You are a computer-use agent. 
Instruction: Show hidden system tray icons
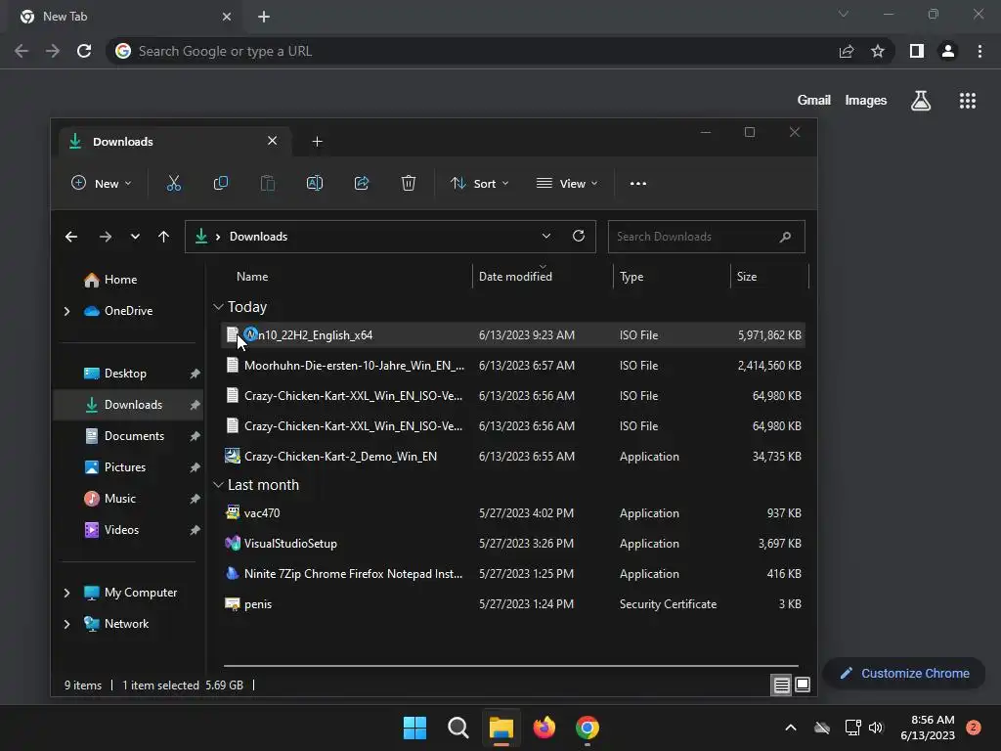(790, 728)
